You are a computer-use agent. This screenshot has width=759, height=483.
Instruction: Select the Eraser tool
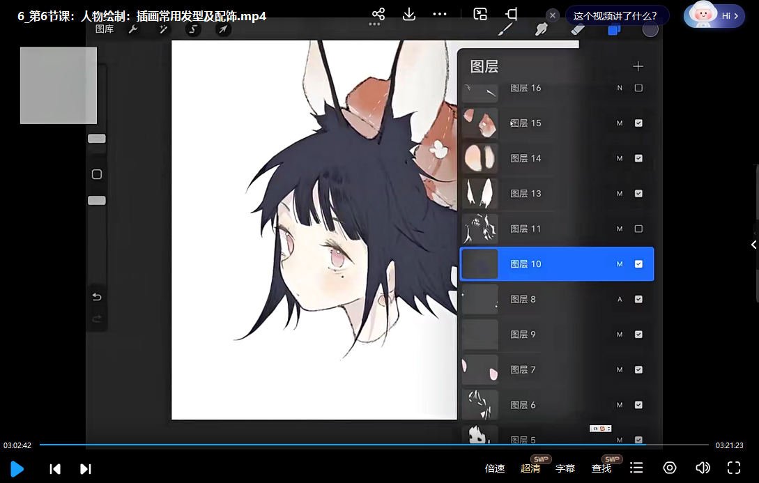click(x=578, y=29)
